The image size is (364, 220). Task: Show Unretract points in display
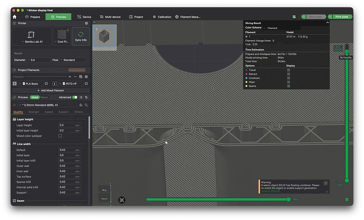click(289, 78)
